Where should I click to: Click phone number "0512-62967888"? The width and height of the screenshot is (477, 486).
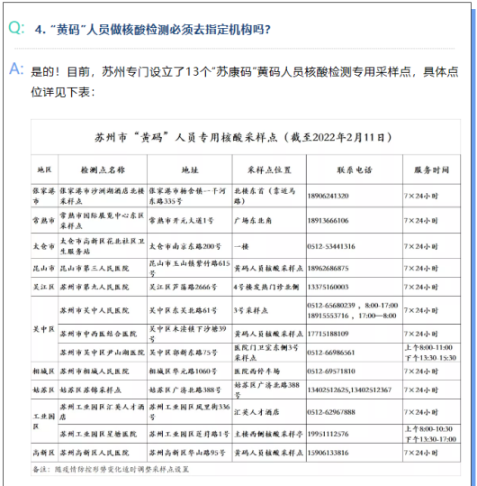331,412
